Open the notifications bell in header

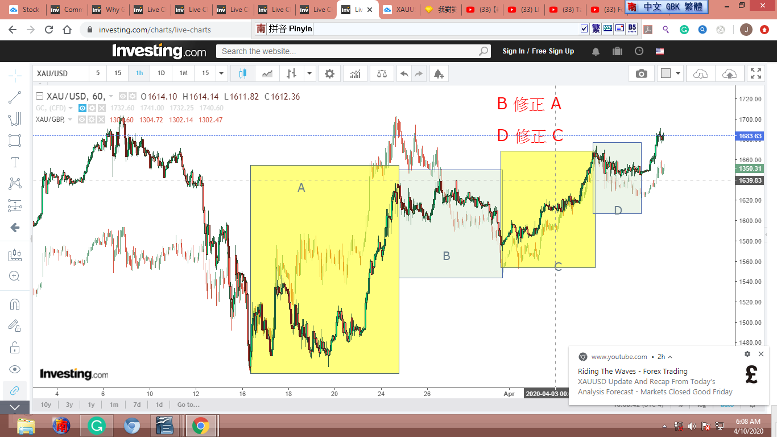[596, 51]
